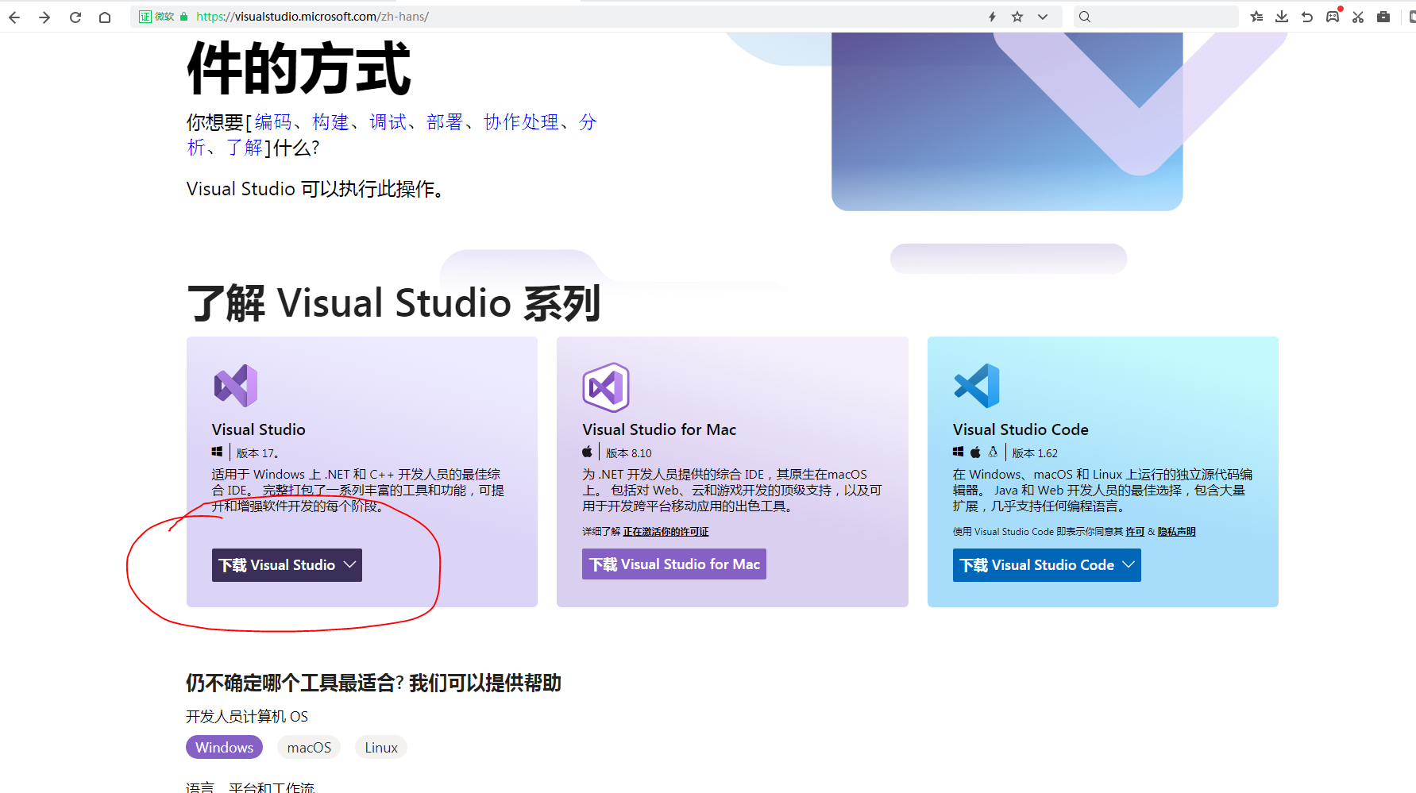Click the Home button in the browser
Viewport: 1416px width, 793px height.
click(x=104, y=16)
